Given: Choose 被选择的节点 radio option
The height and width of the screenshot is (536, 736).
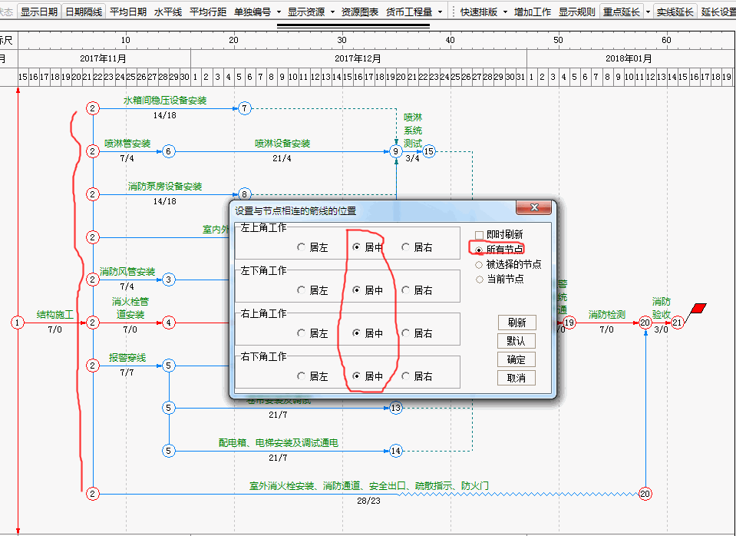Looking at the screenshot, I should coord(479,265).
